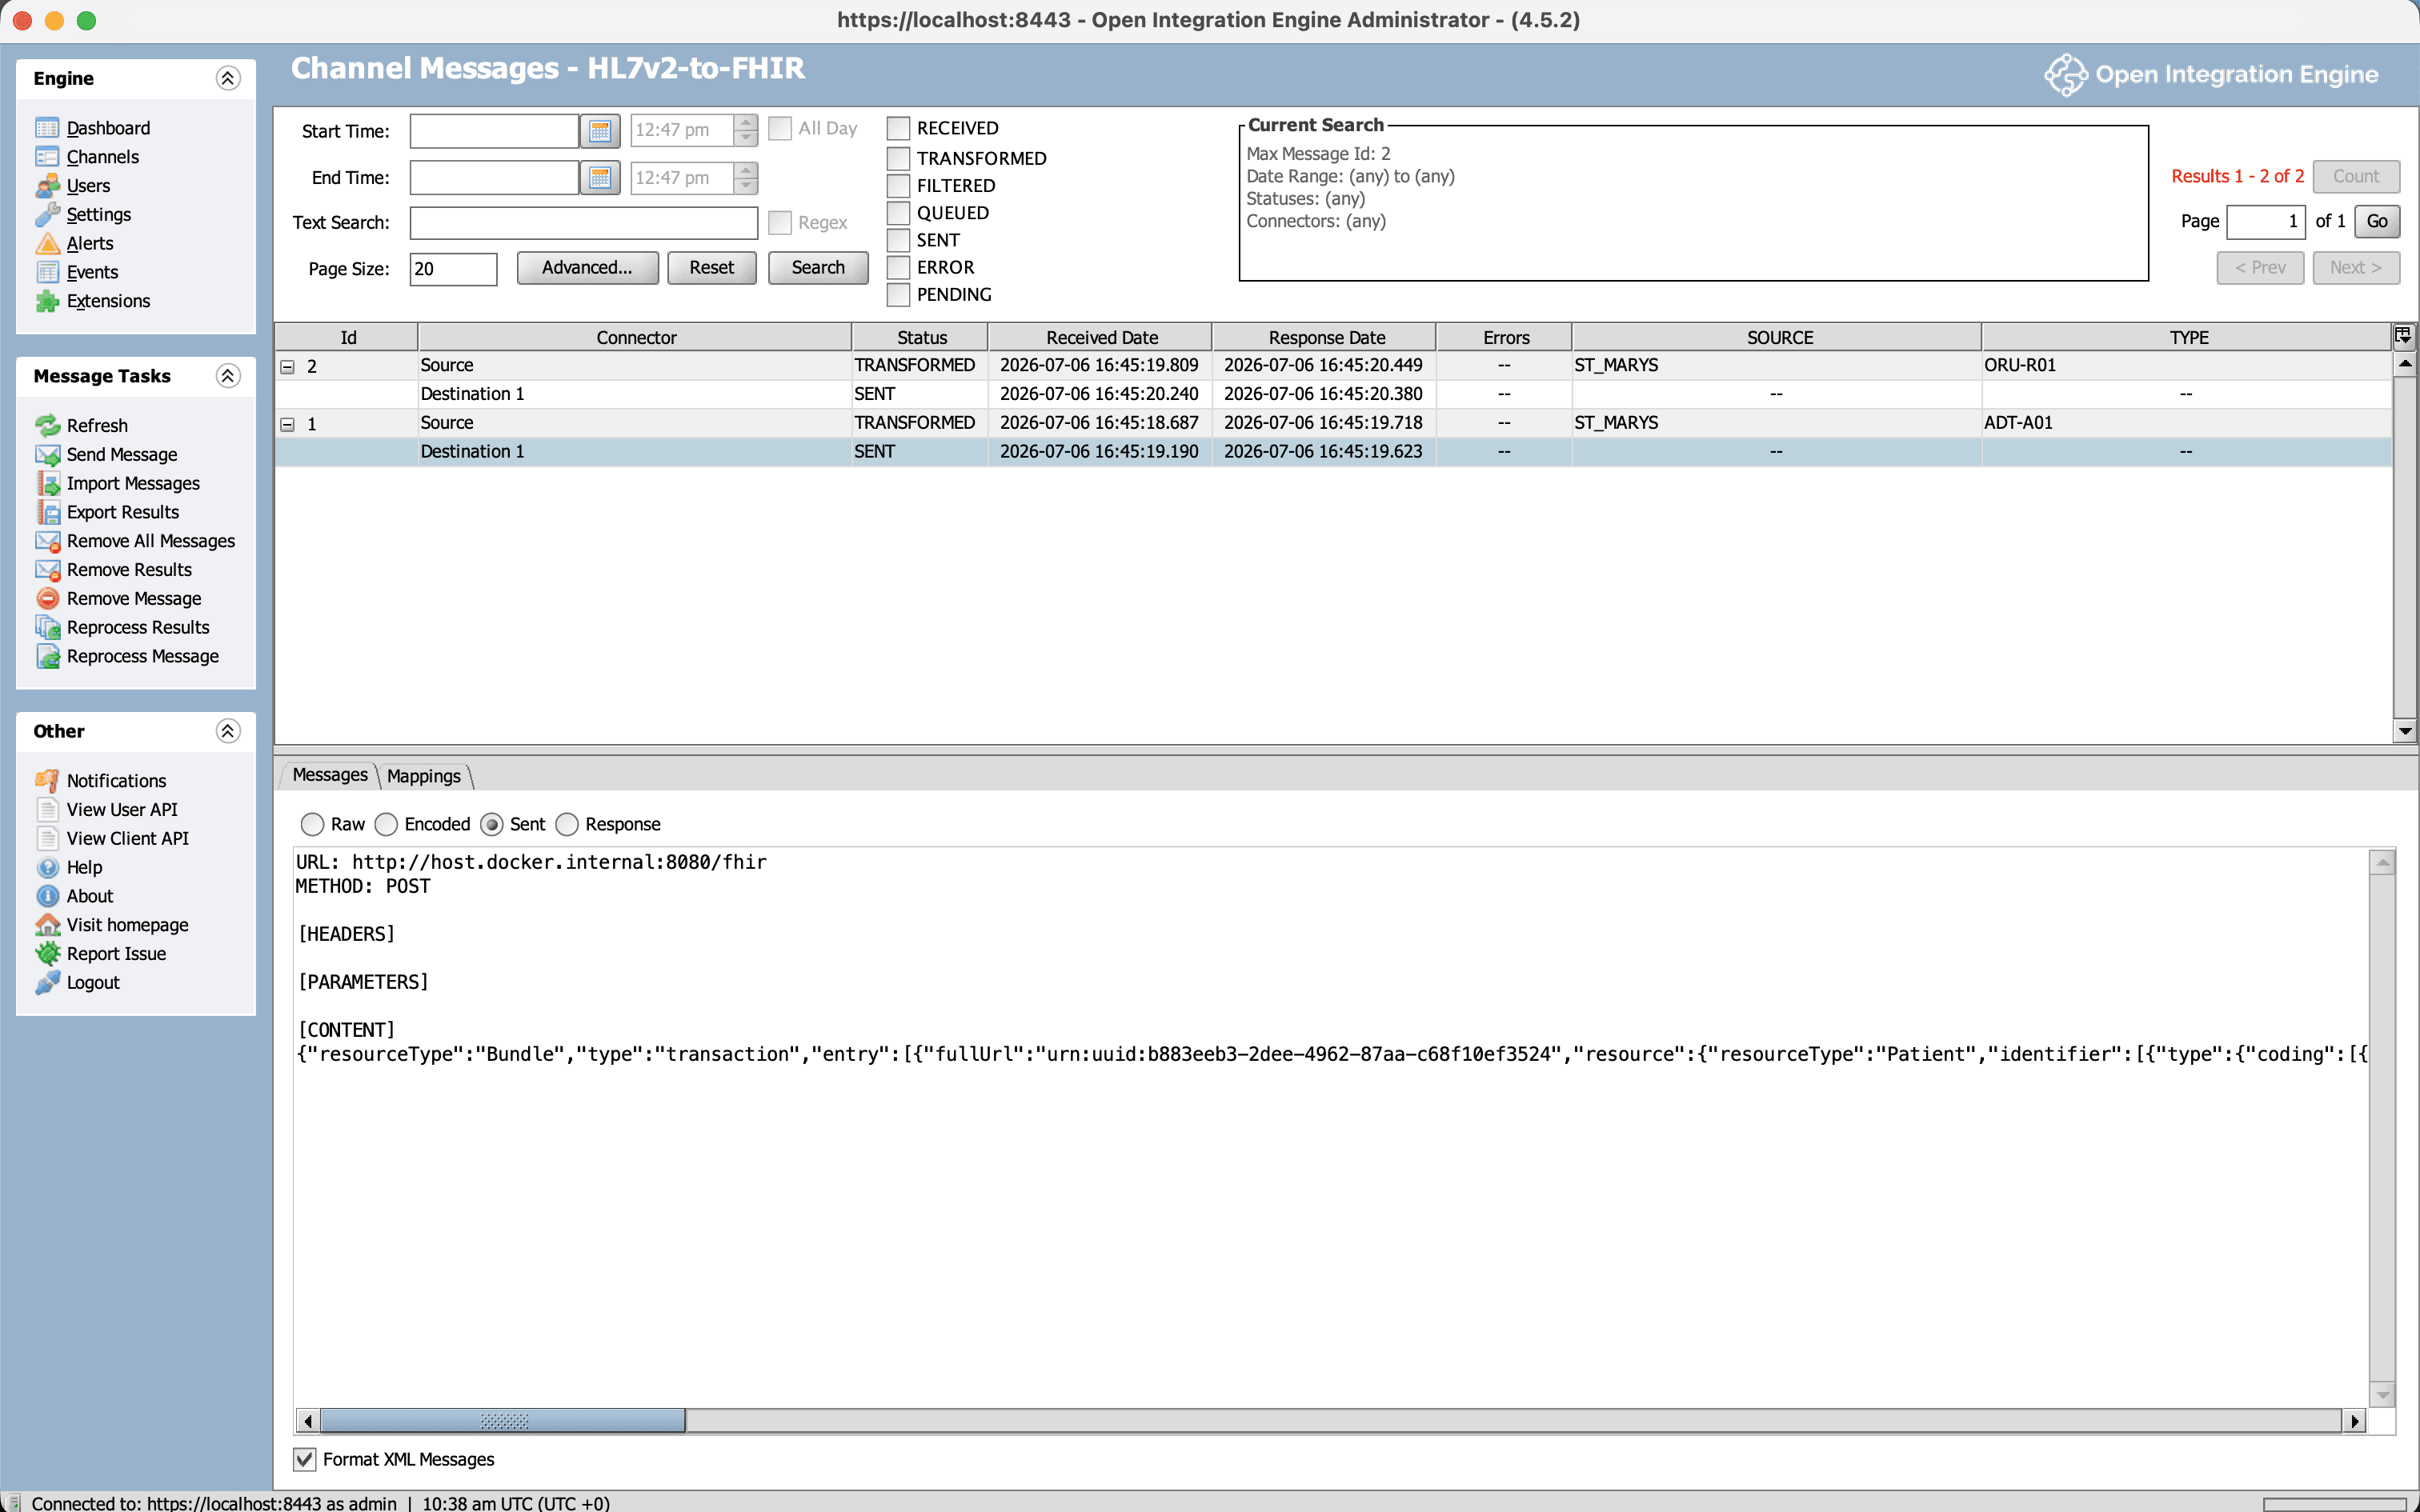Screen dimensions: 2420x1512
Task: Open the Users icon
Action: [47, 186]
